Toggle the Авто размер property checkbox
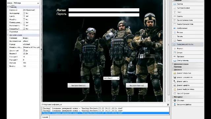The image size is (211, 119). coord(24,13)
